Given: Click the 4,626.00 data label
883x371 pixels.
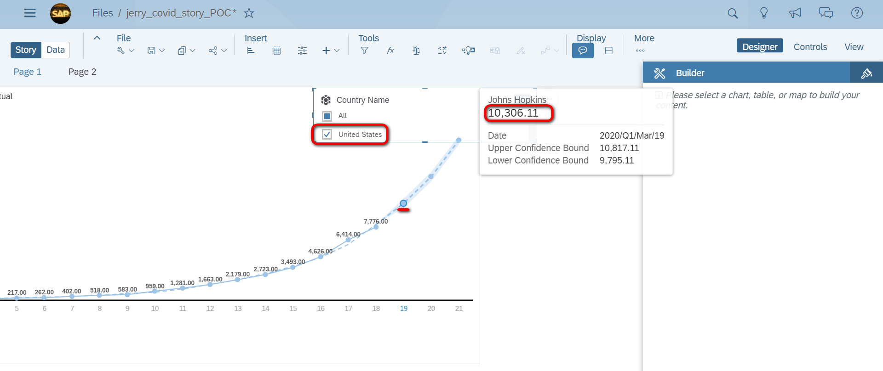Looking at the screenshot, I should coord(321,251).
